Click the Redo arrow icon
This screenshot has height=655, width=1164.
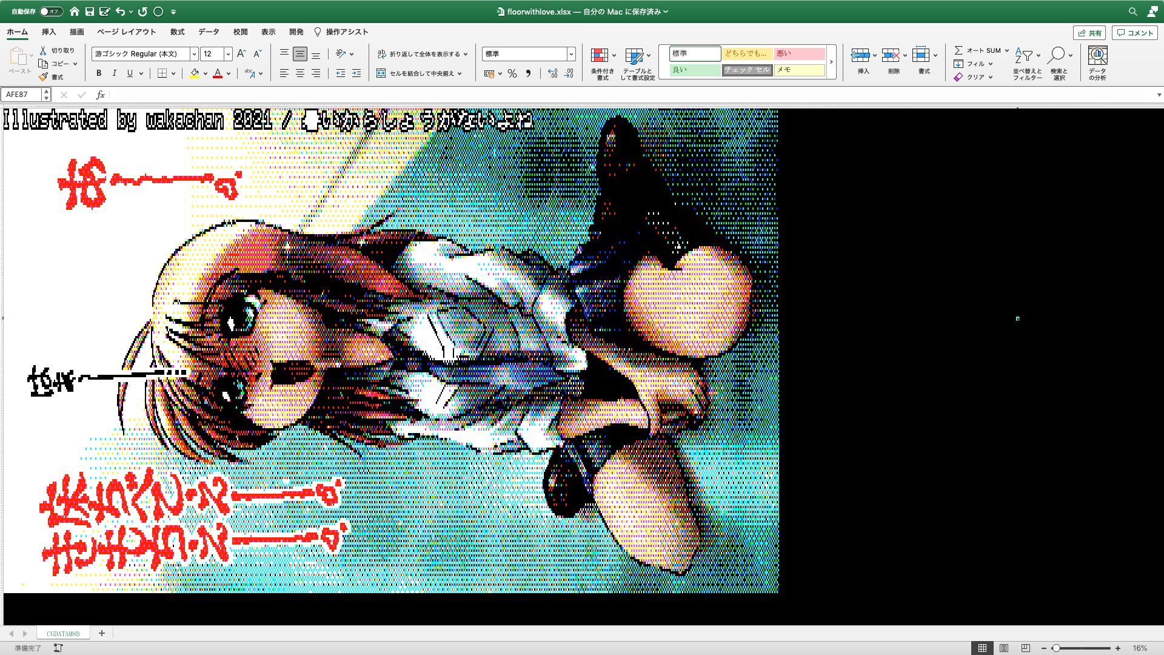[x=142, y=12]
